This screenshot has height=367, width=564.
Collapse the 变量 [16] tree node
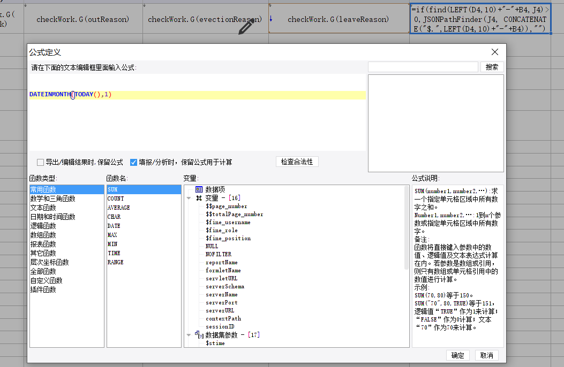[x=189, y=198]
